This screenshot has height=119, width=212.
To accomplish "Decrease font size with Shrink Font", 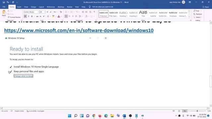I will point(51,12).
